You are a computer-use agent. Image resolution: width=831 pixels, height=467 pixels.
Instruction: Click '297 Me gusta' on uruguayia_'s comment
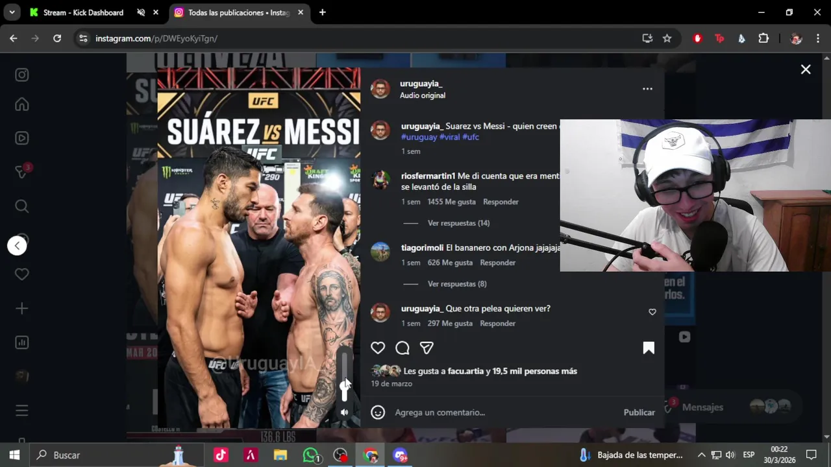tap(450, 324)
